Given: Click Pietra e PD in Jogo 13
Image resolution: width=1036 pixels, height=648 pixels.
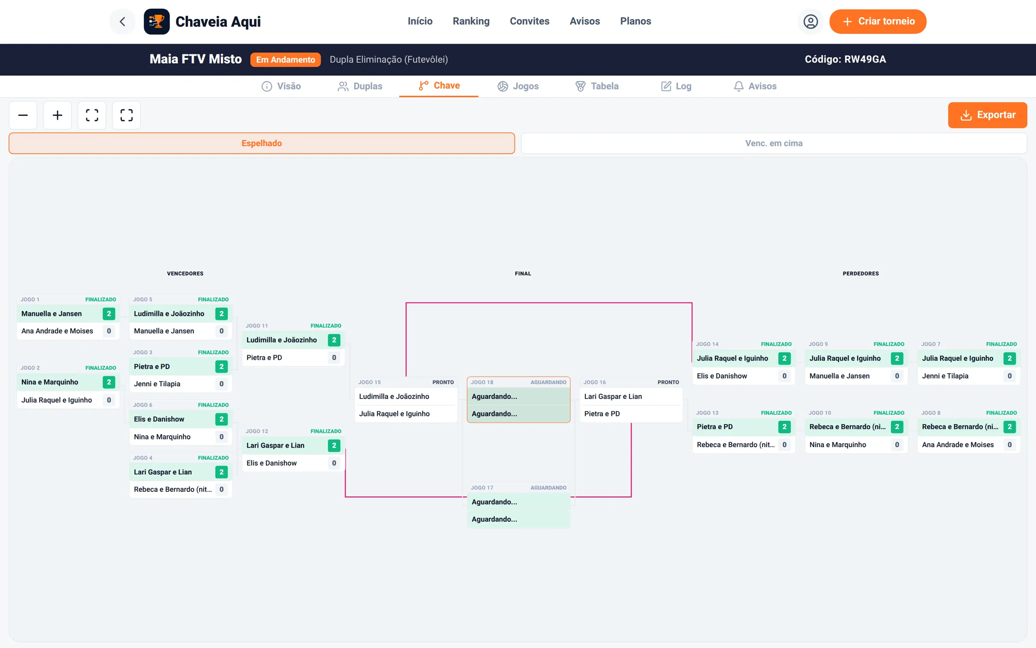Looking at the screenshot, I should [x=743, y=427].
